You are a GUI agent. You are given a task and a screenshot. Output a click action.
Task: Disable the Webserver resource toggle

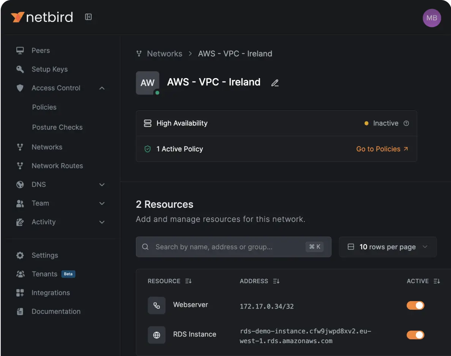pyautogui.click(x=415, y=305)
